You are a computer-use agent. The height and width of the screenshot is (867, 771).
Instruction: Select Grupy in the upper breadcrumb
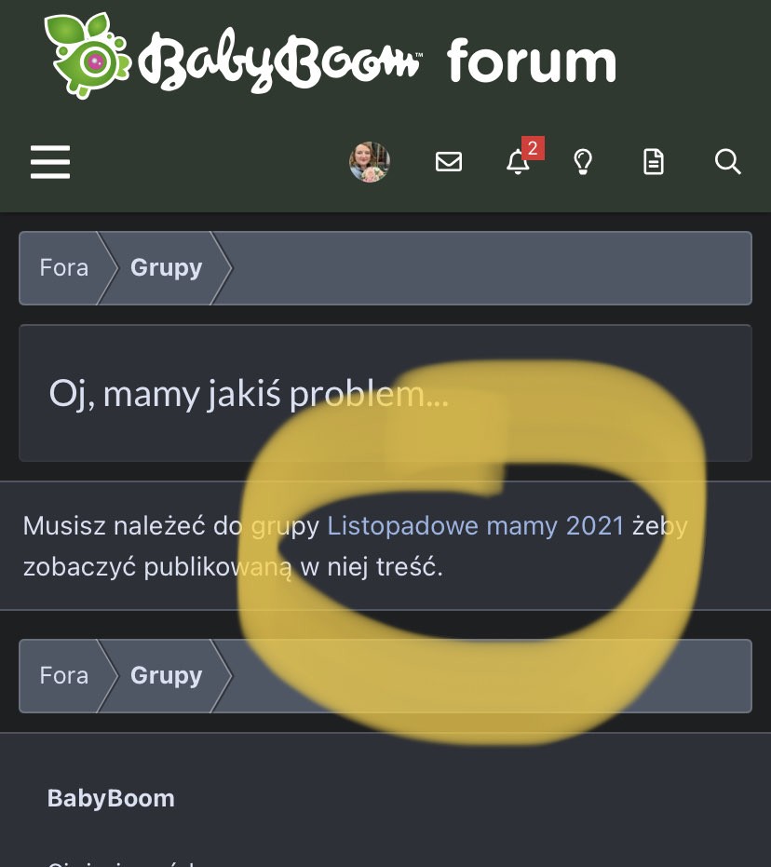(x=167, y=268)
